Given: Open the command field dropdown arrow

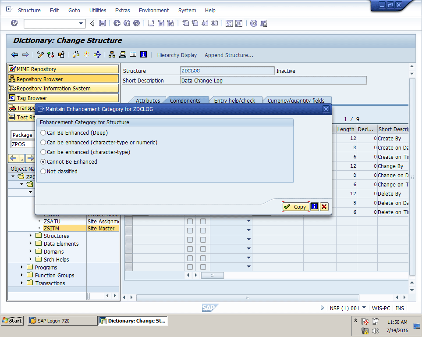Looking at the screenshot, I should [81, 24].
